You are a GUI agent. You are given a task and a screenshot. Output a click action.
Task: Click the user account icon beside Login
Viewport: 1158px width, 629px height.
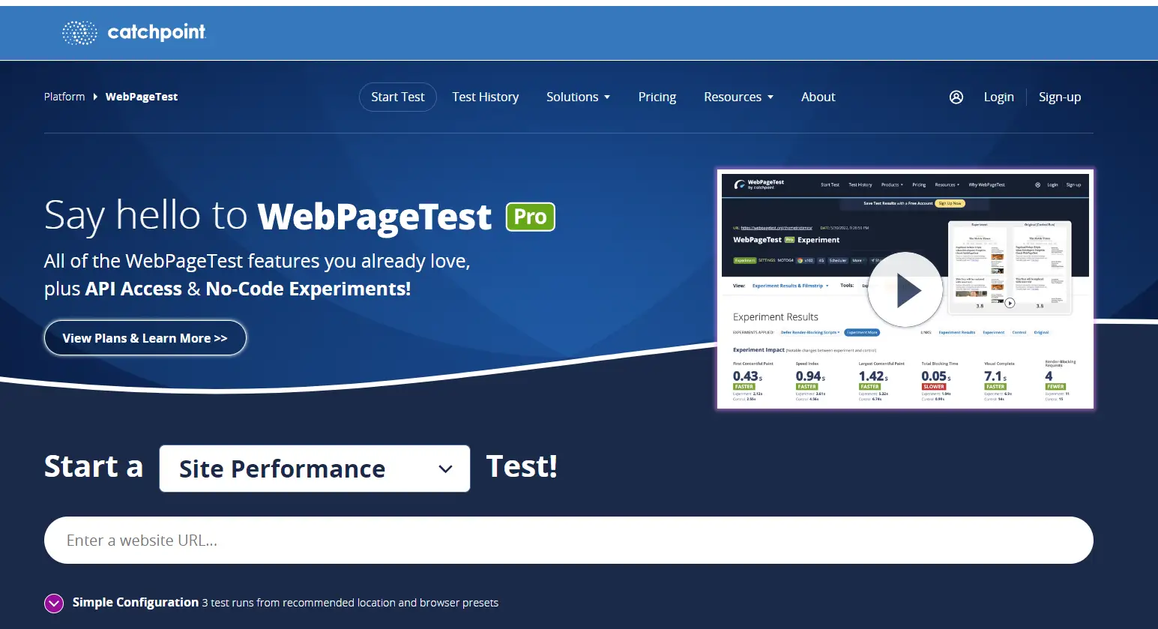point(956,97)
